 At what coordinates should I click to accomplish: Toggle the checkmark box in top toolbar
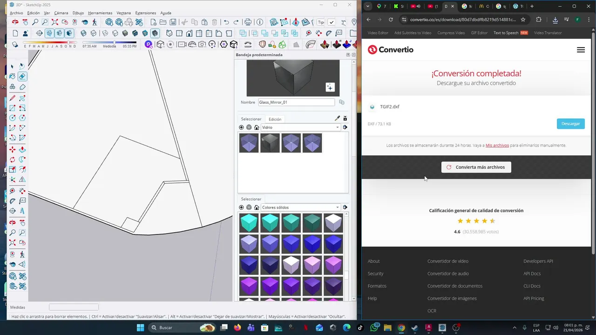click(x=332, y=22)
